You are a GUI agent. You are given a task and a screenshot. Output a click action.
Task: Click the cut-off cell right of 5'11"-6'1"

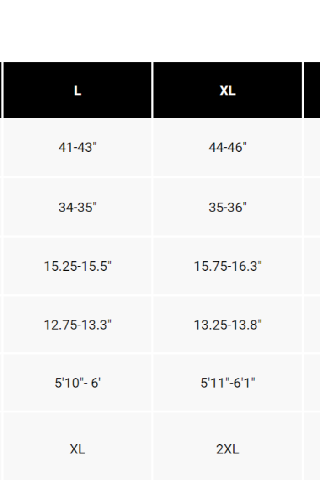pyautogui.click(x=312, y=383)
